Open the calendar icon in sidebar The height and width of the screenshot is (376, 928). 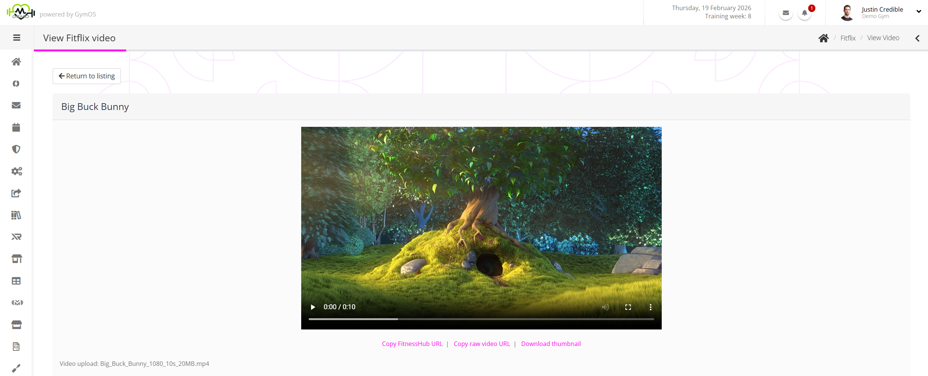tap(16, 128)
